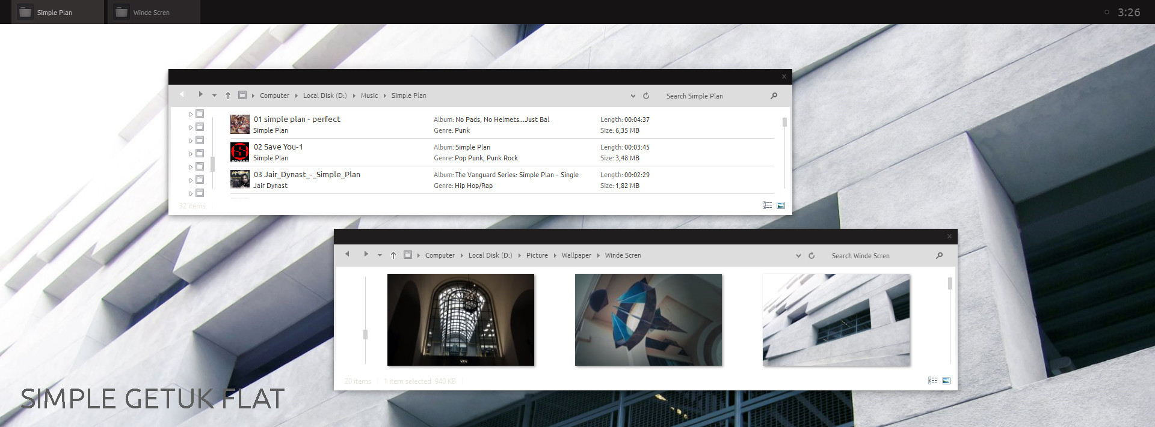1155x427 pixels.
Task: Refresh the Simple Plan folder
Action: (646, 96)
